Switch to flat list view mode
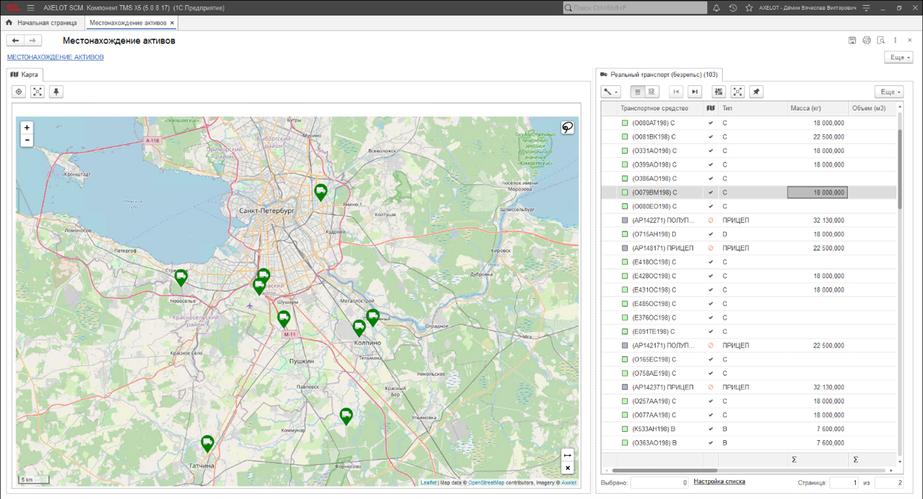Image resolution: width=923 pixels, height=499 pixels. tap(638, 92)
